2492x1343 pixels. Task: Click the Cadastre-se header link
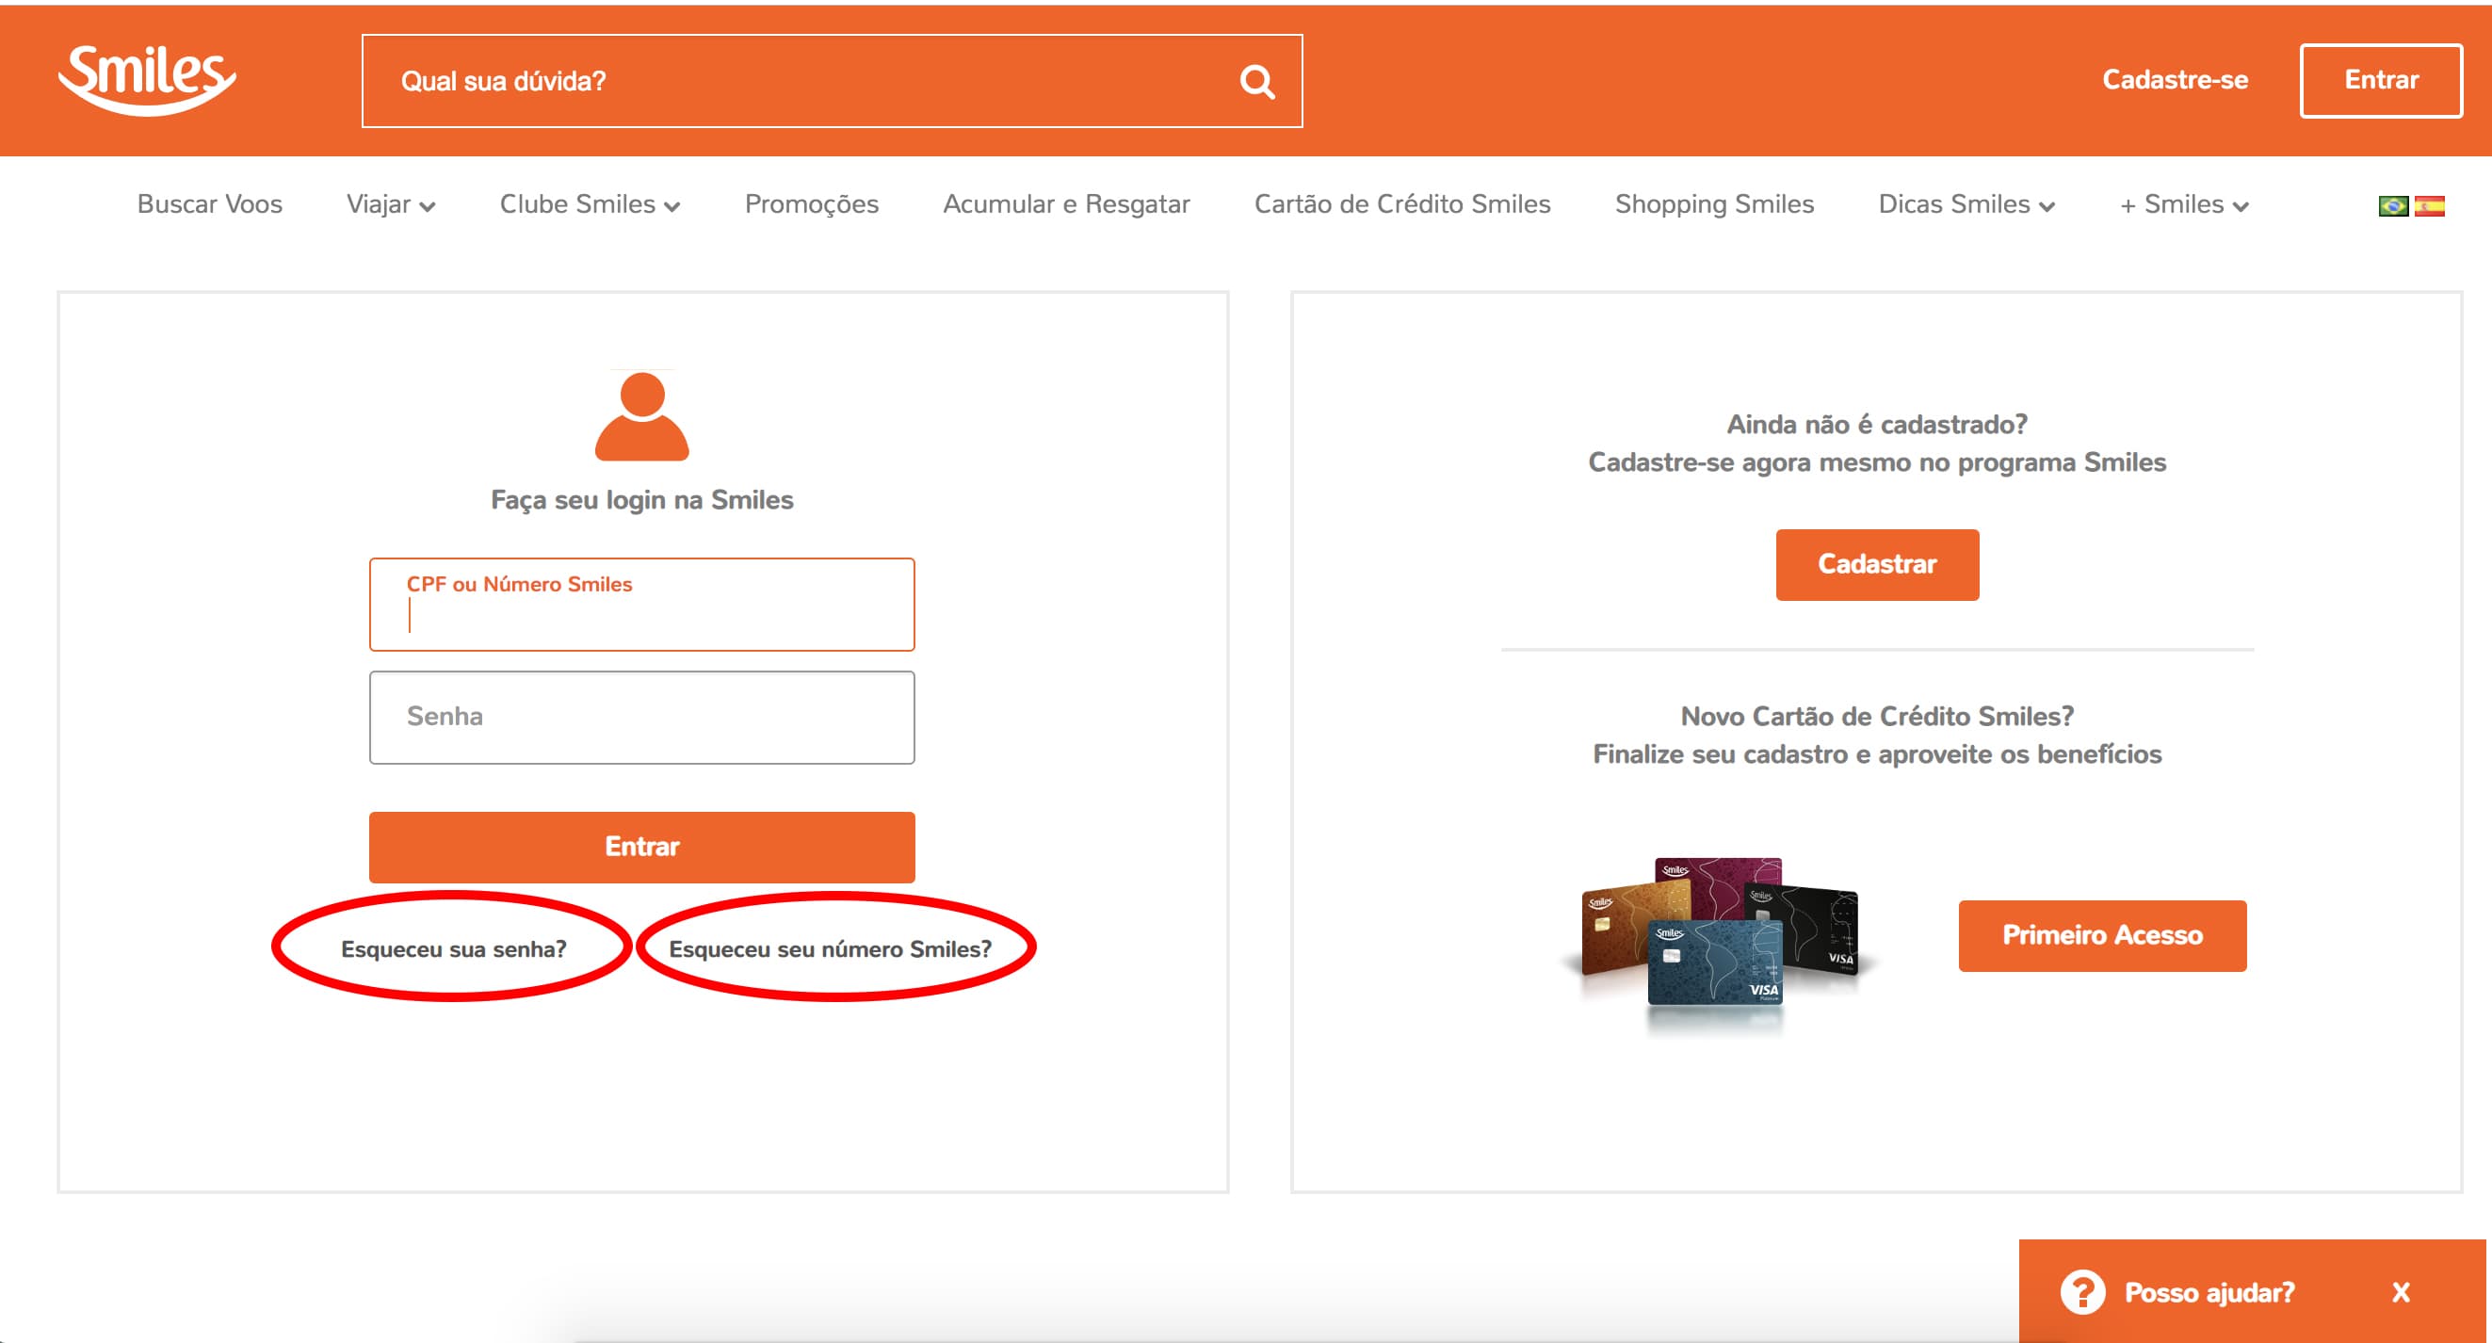coord(2175,79)
